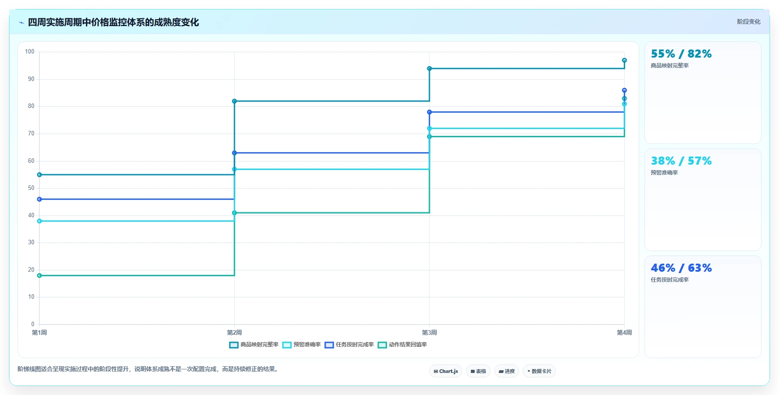779x395 pixels.
Task: Click the 50 y-axis tick label
Action: 31,188
